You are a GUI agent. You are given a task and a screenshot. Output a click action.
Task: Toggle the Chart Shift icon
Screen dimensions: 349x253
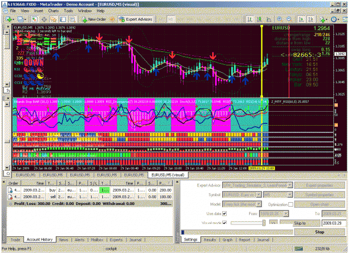pyautogui.click(x=310, y=20)
